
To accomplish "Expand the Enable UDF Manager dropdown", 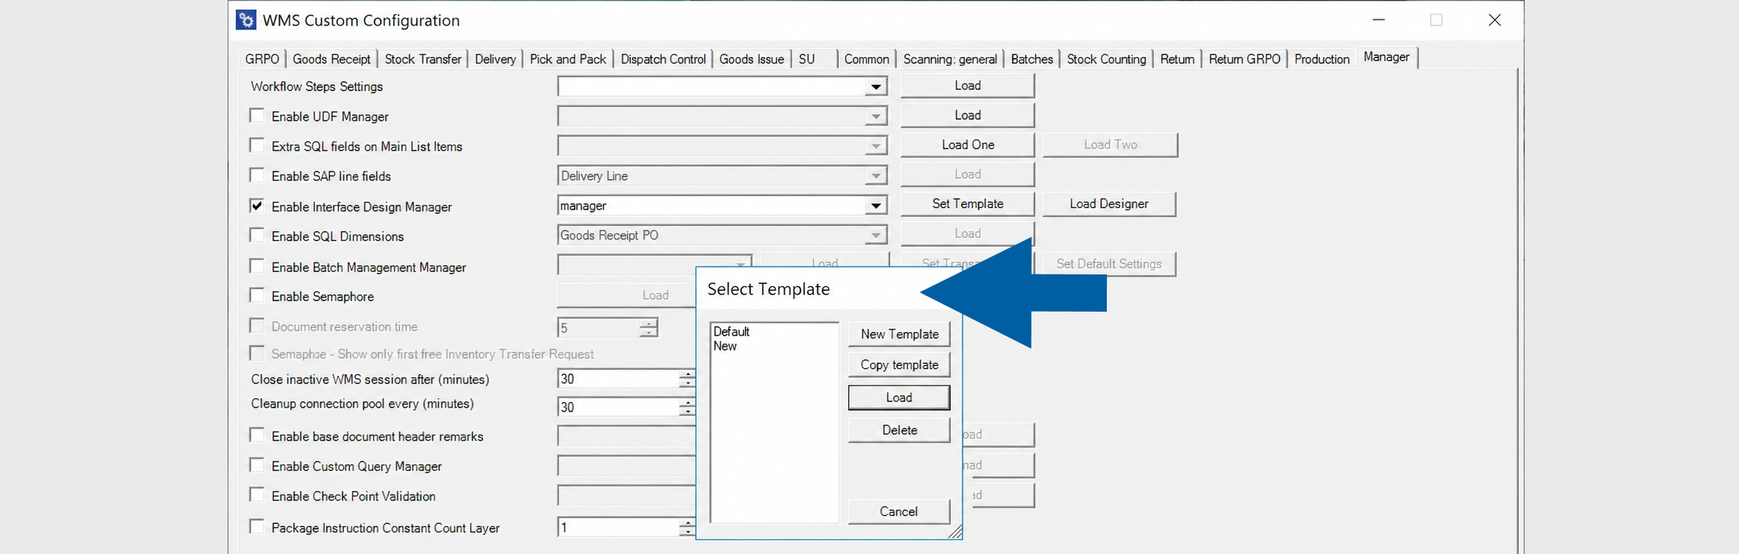I will [x=875, y=117].
